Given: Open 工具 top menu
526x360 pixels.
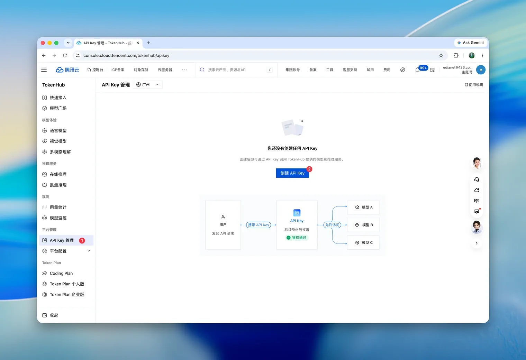Looking at the screenshot, I should [x=330, y=70].
